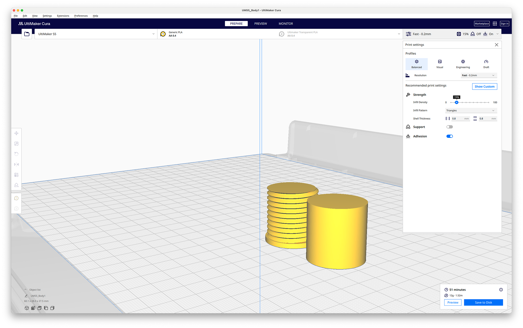
Task: Switch to the PREVIEW stage tab
Action: click(260, 24)
